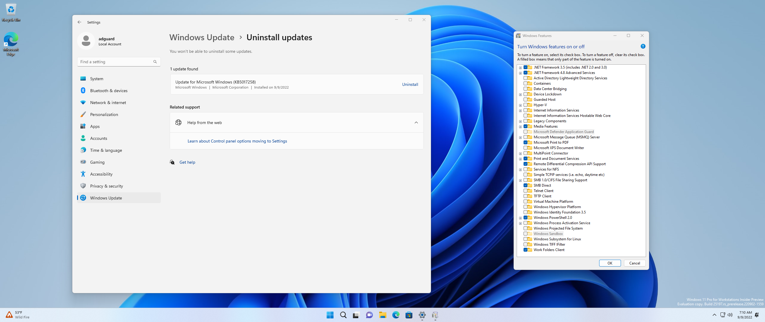The image size is (765, 322).
Task: Click Cancel in Windows Features
Action: (635, 263)
